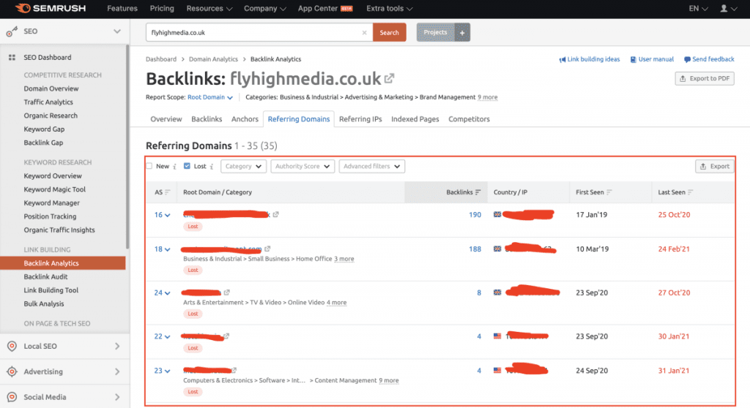Open the Resources menu
This screenshot has width=750, height=408.
pos(209,9)
